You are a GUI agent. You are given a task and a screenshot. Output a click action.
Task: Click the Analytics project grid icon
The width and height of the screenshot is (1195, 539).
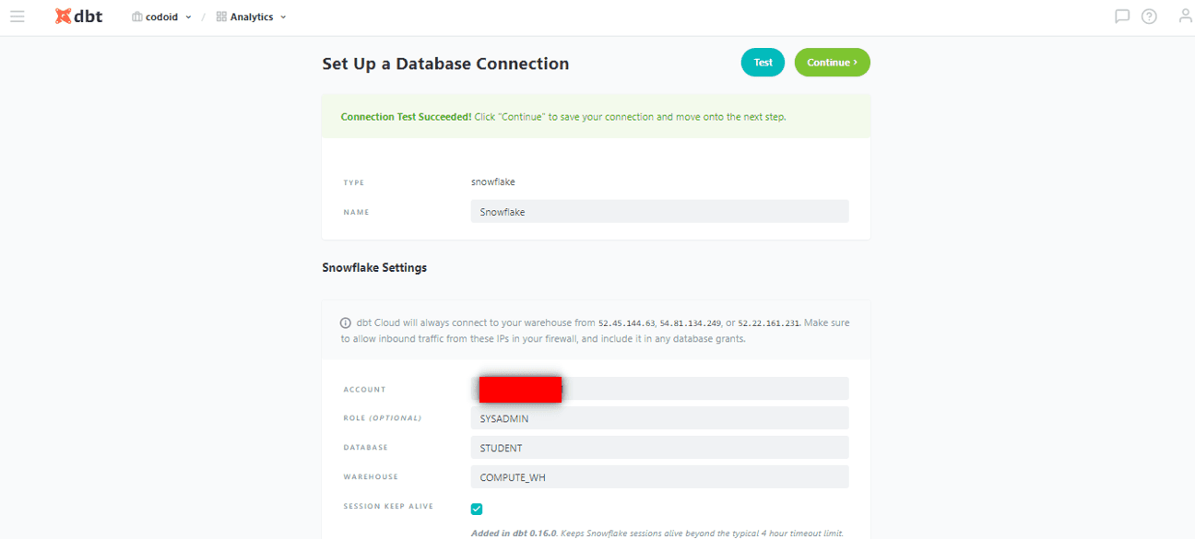pyautogui.click(x=221, y=17)
